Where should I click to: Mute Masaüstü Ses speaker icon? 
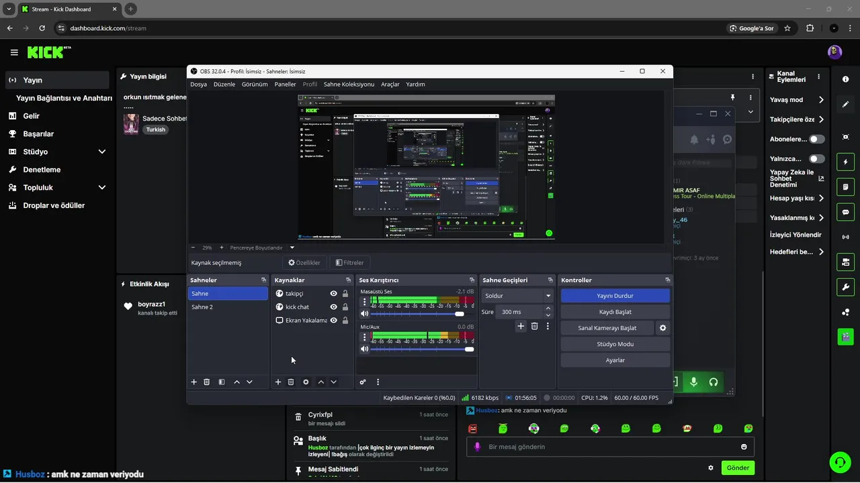(365, 314)
